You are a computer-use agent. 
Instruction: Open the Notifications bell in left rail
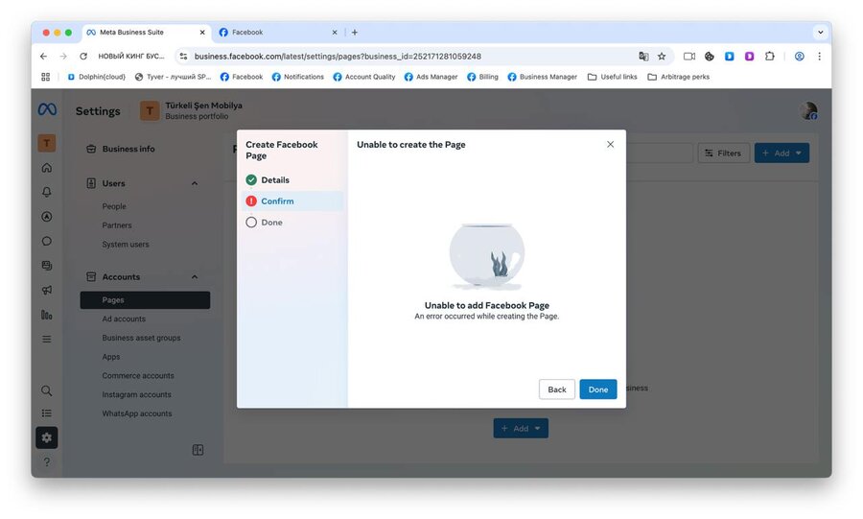point(46,192)
